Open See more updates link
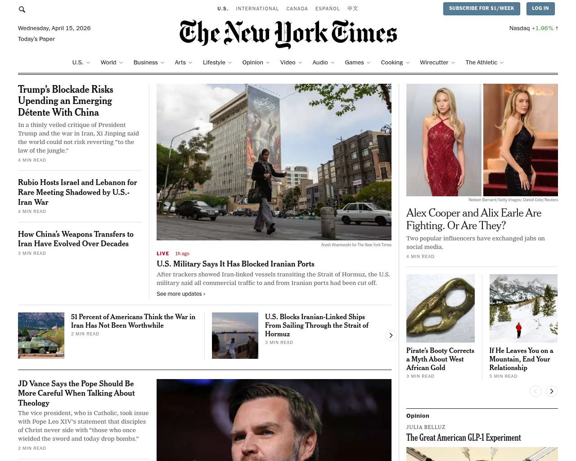The width and height of the screenshot is (576, 461). tap(181, 294)
